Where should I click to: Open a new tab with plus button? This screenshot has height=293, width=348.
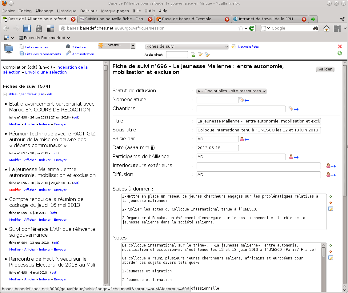click(313, 19)
